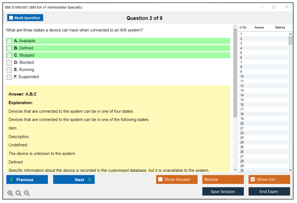
Task: Click the Marked column header
Action: click(280, 27)
